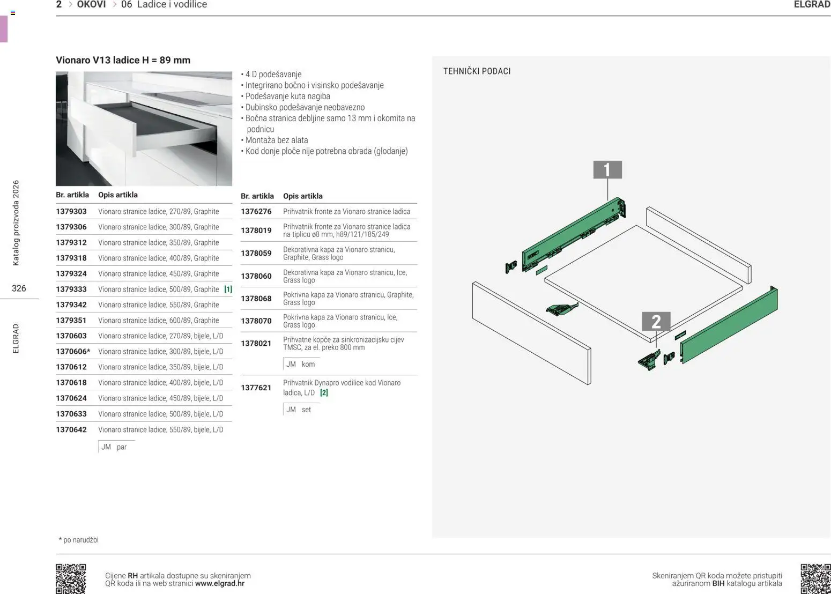Click the TEHNIČKI PODACI heading

pyautogui.click(x=477, y=71)
